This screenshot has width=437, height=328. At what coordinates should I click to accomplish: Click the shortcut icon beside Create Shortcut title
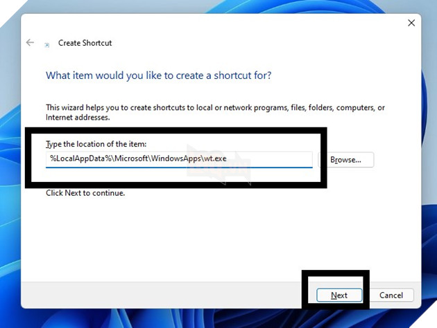(47, 45)
